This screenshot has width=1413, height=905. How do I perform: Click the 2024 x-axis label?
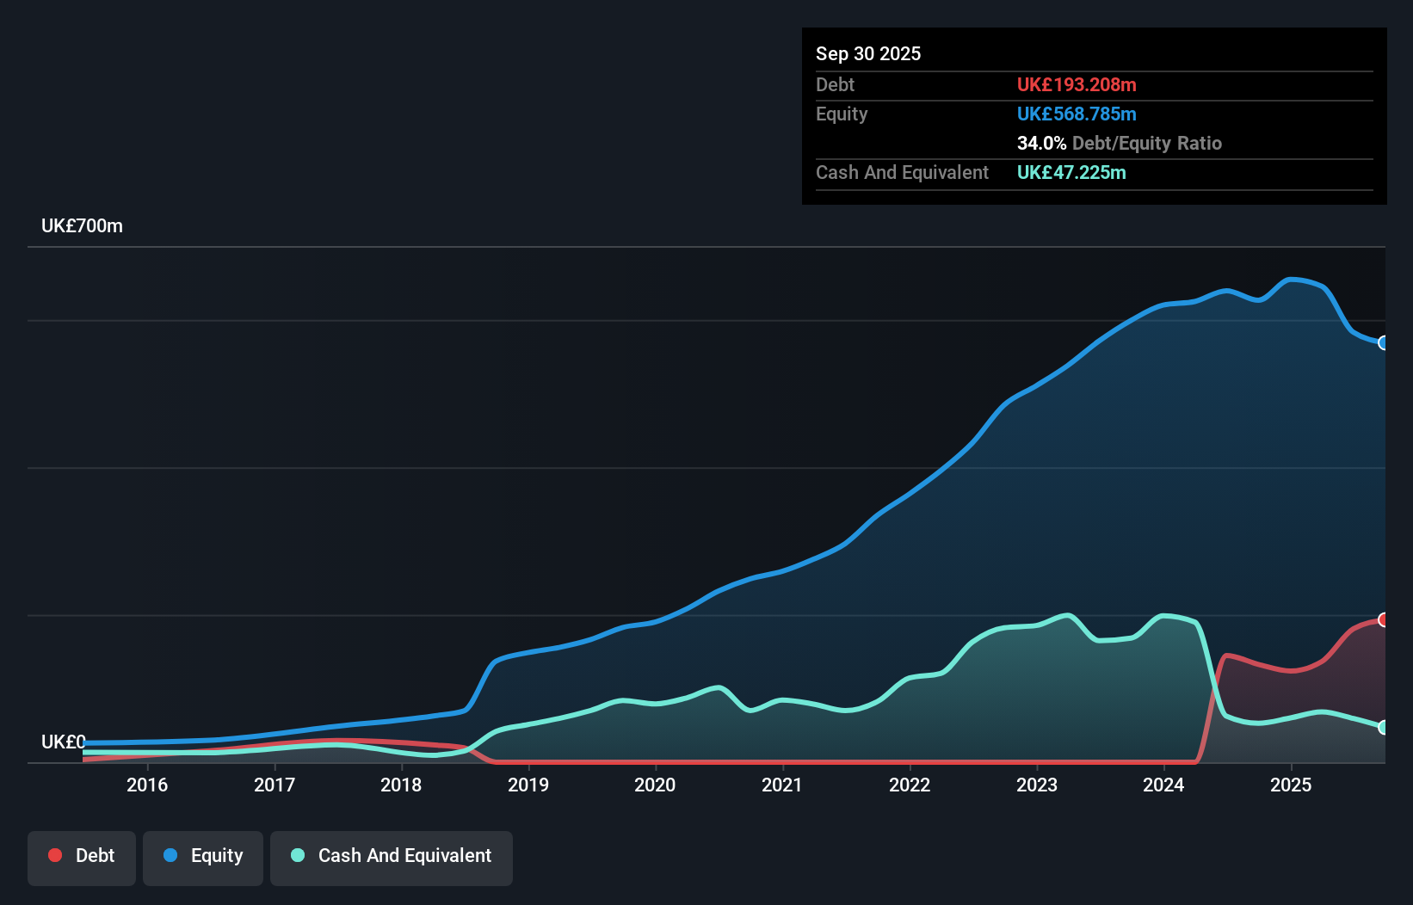(x=1163, y=785)
